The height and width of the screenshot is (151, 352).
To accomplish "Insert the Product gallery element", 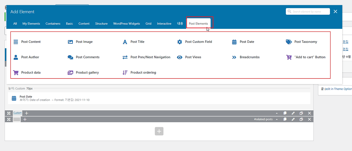I will [83, 72].
